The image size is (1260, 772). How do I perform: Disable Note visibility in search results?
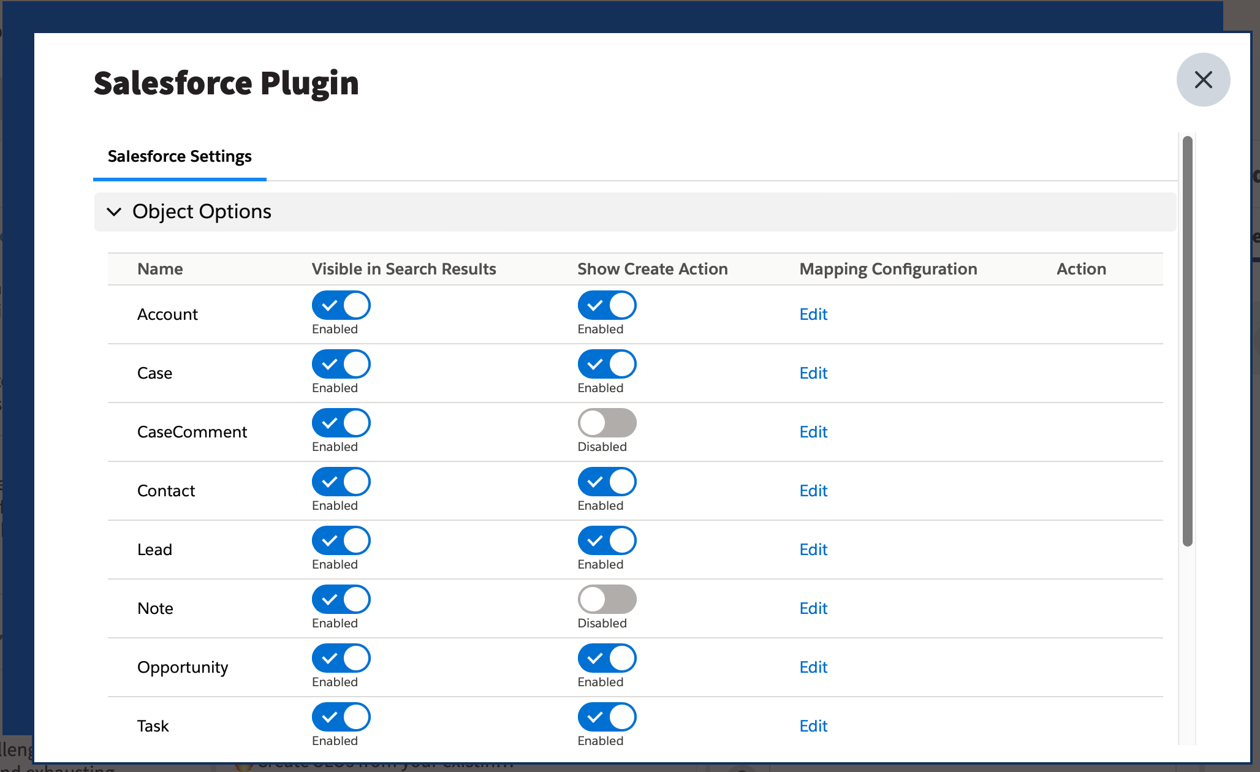(x=341, y=599)
